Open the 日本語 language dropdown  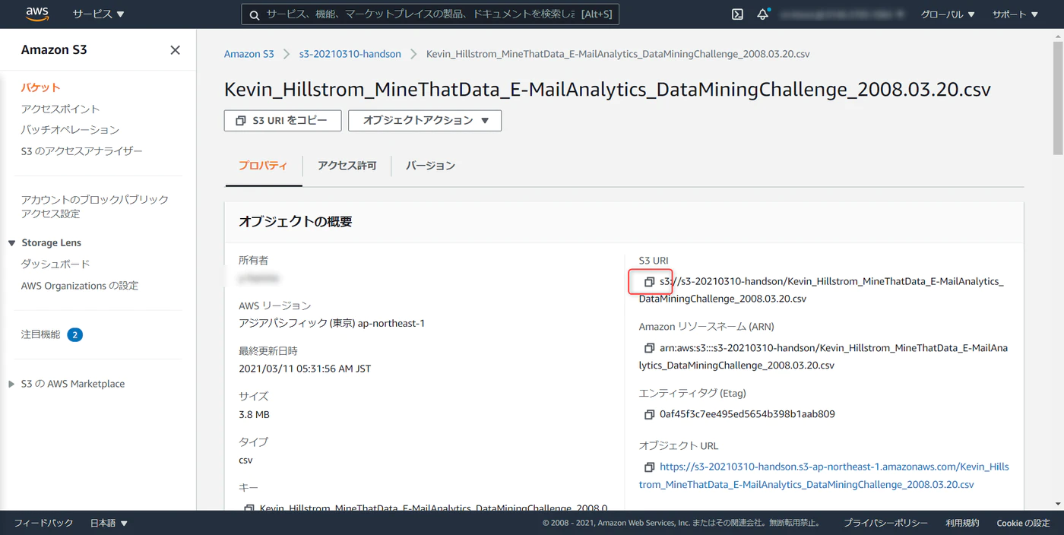point(109,523)
